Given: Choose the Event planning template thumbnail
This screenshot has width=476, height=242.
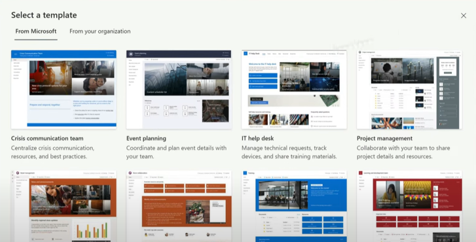Looking at the screenshot, I should tap(179, 90).
